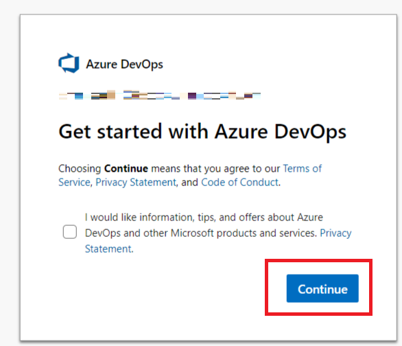Click the blue Continue button
Image resolution: width=402 pixels, height=346 pixels.
point(322,288)
